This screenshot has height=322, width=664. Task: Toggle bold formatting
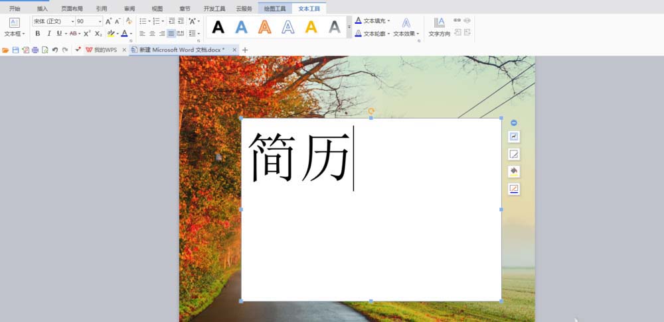(x=38, y=33)
